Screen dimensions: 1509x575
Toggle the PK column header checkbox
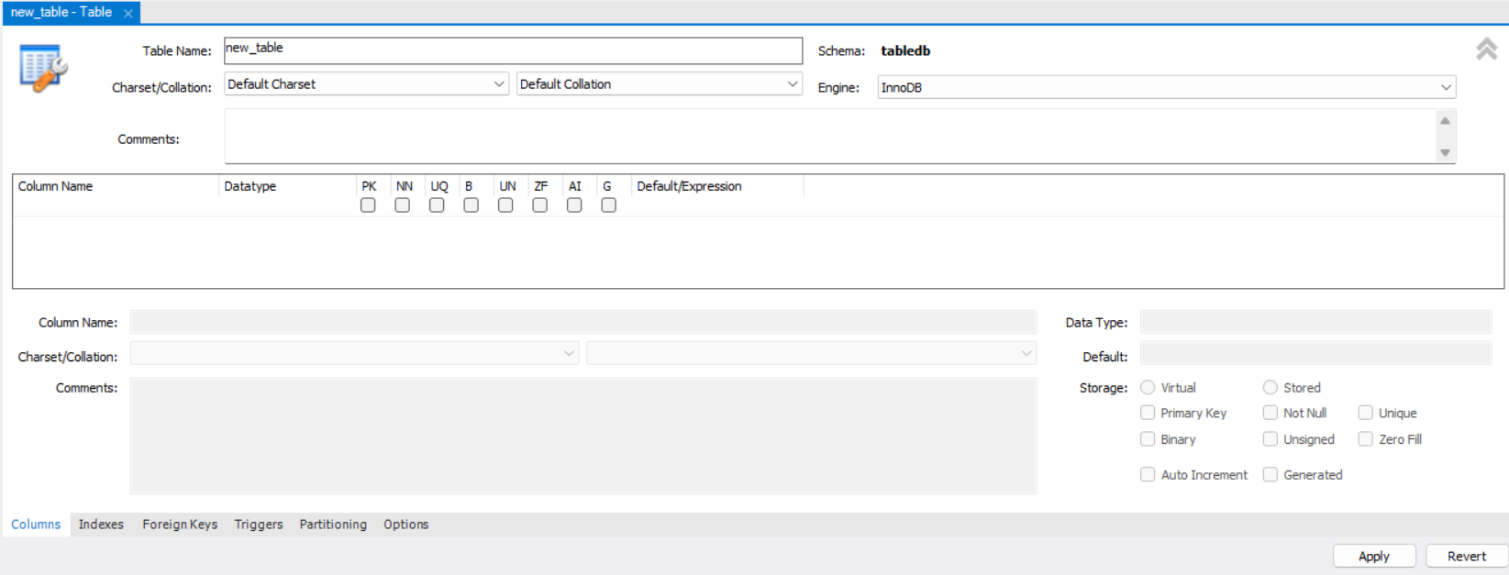coord(368,205)
